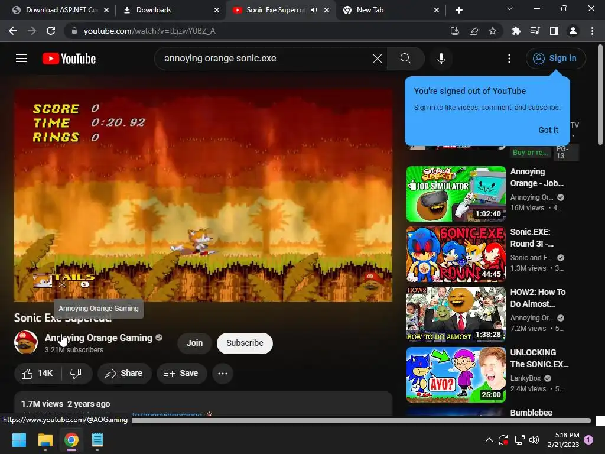View site info lock icon
Viewport: 605px width, 454px height.
tap(74, 31)
